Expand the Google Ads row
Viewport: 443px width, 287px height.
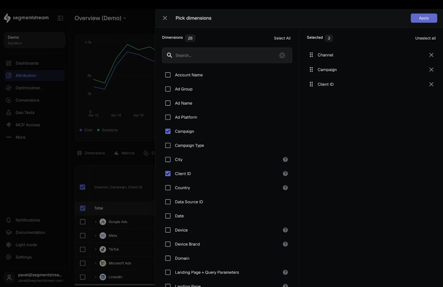[x=96, y=222]
